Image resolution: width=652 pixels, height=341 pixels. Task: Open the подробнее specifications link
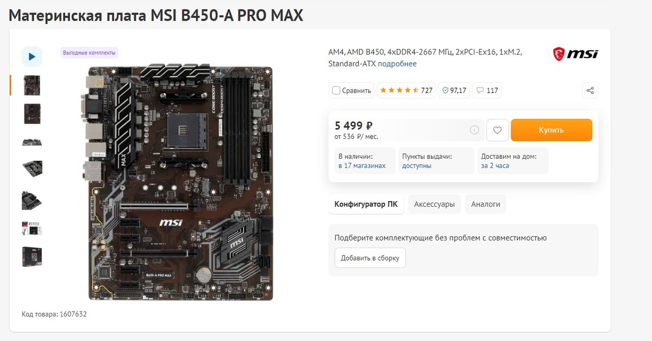tap(397, 64)
